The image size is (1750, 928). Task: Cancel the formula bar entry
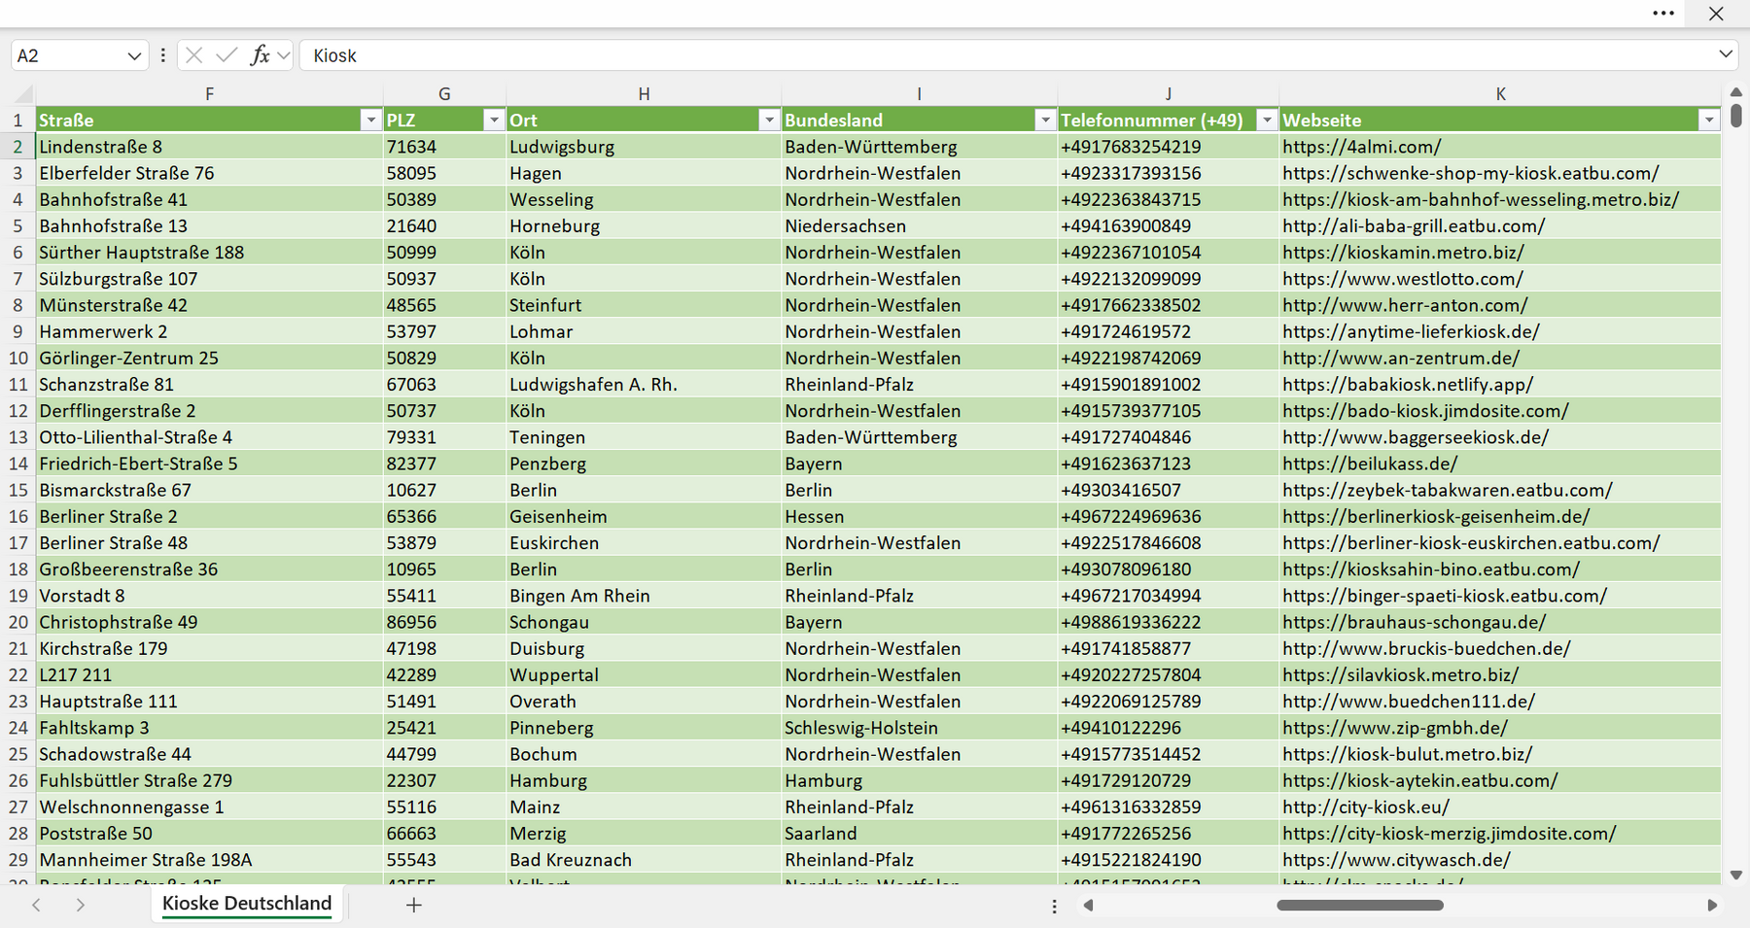coord(194,55)
